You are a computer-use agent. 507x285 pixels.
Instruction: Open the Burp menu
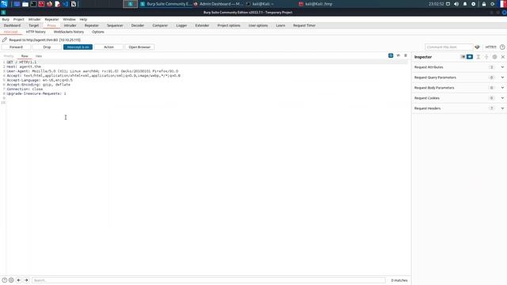click(x=6, y=19)
